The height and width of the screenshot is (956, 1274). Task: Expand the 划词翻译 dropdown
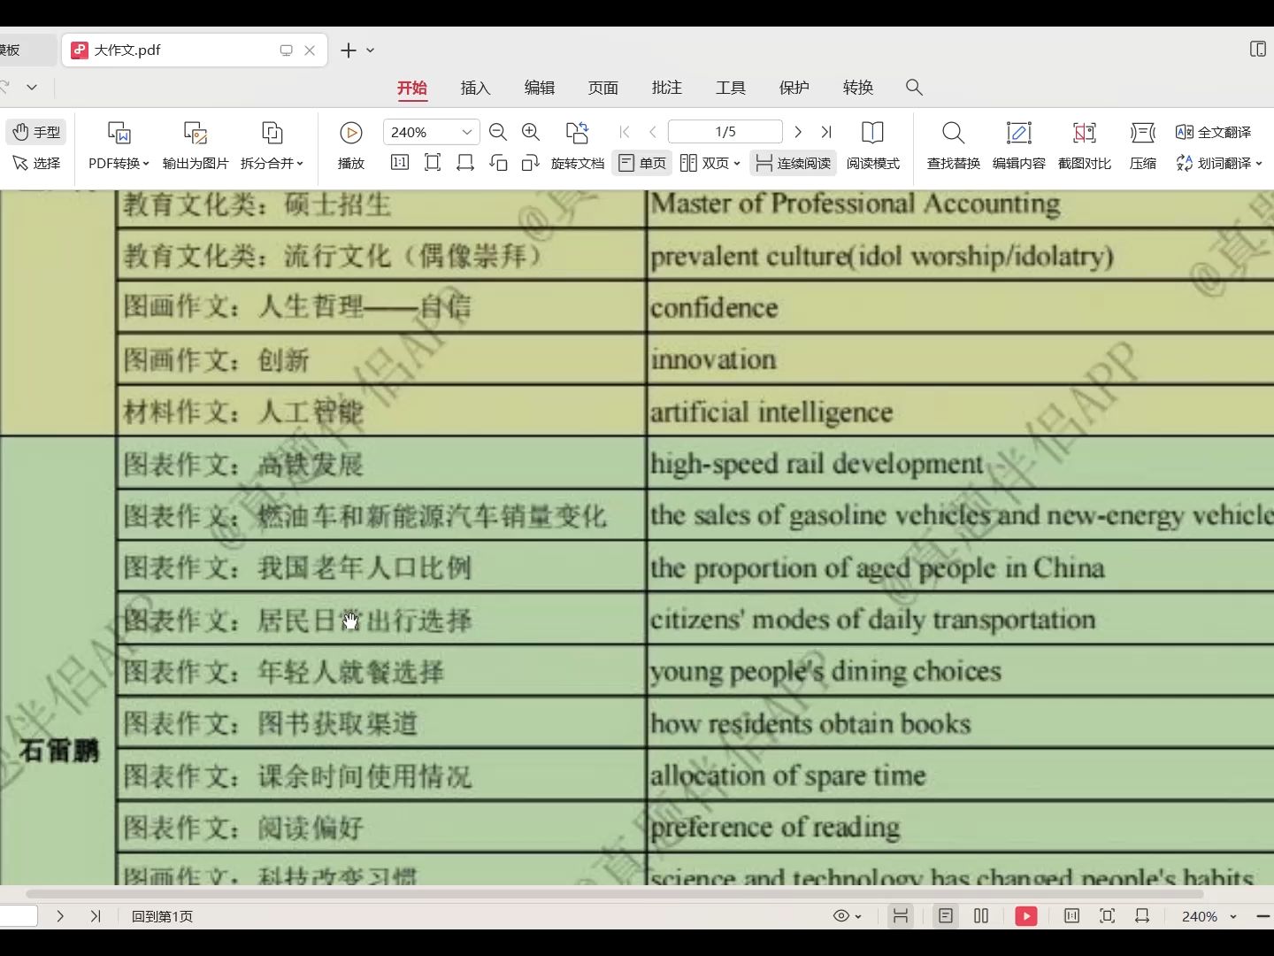coord(1259,164)
